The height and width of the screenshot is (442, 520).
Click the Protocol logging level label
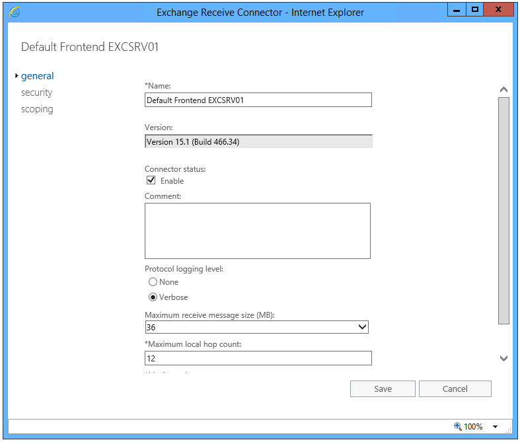coord(184,269)
